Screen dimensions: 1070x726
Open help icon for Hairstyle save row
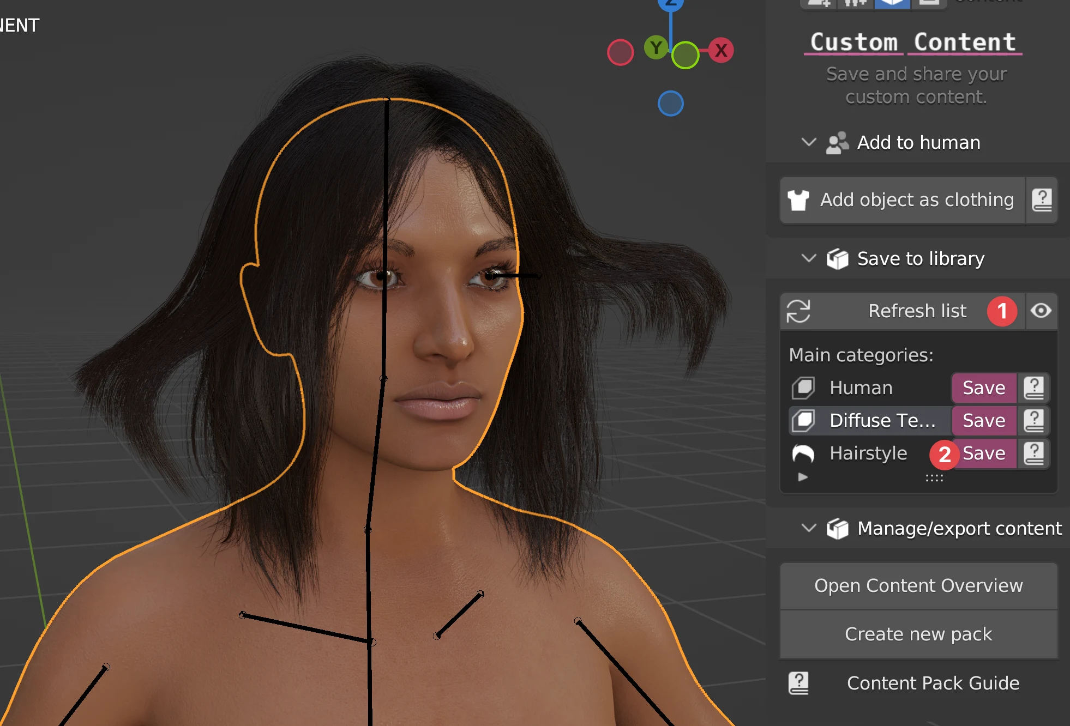click(1034, 453)
